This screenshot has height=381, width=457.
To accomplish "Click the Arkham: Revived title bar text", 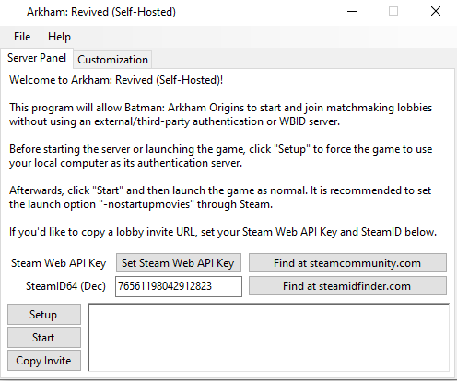I will coord(101,12).
